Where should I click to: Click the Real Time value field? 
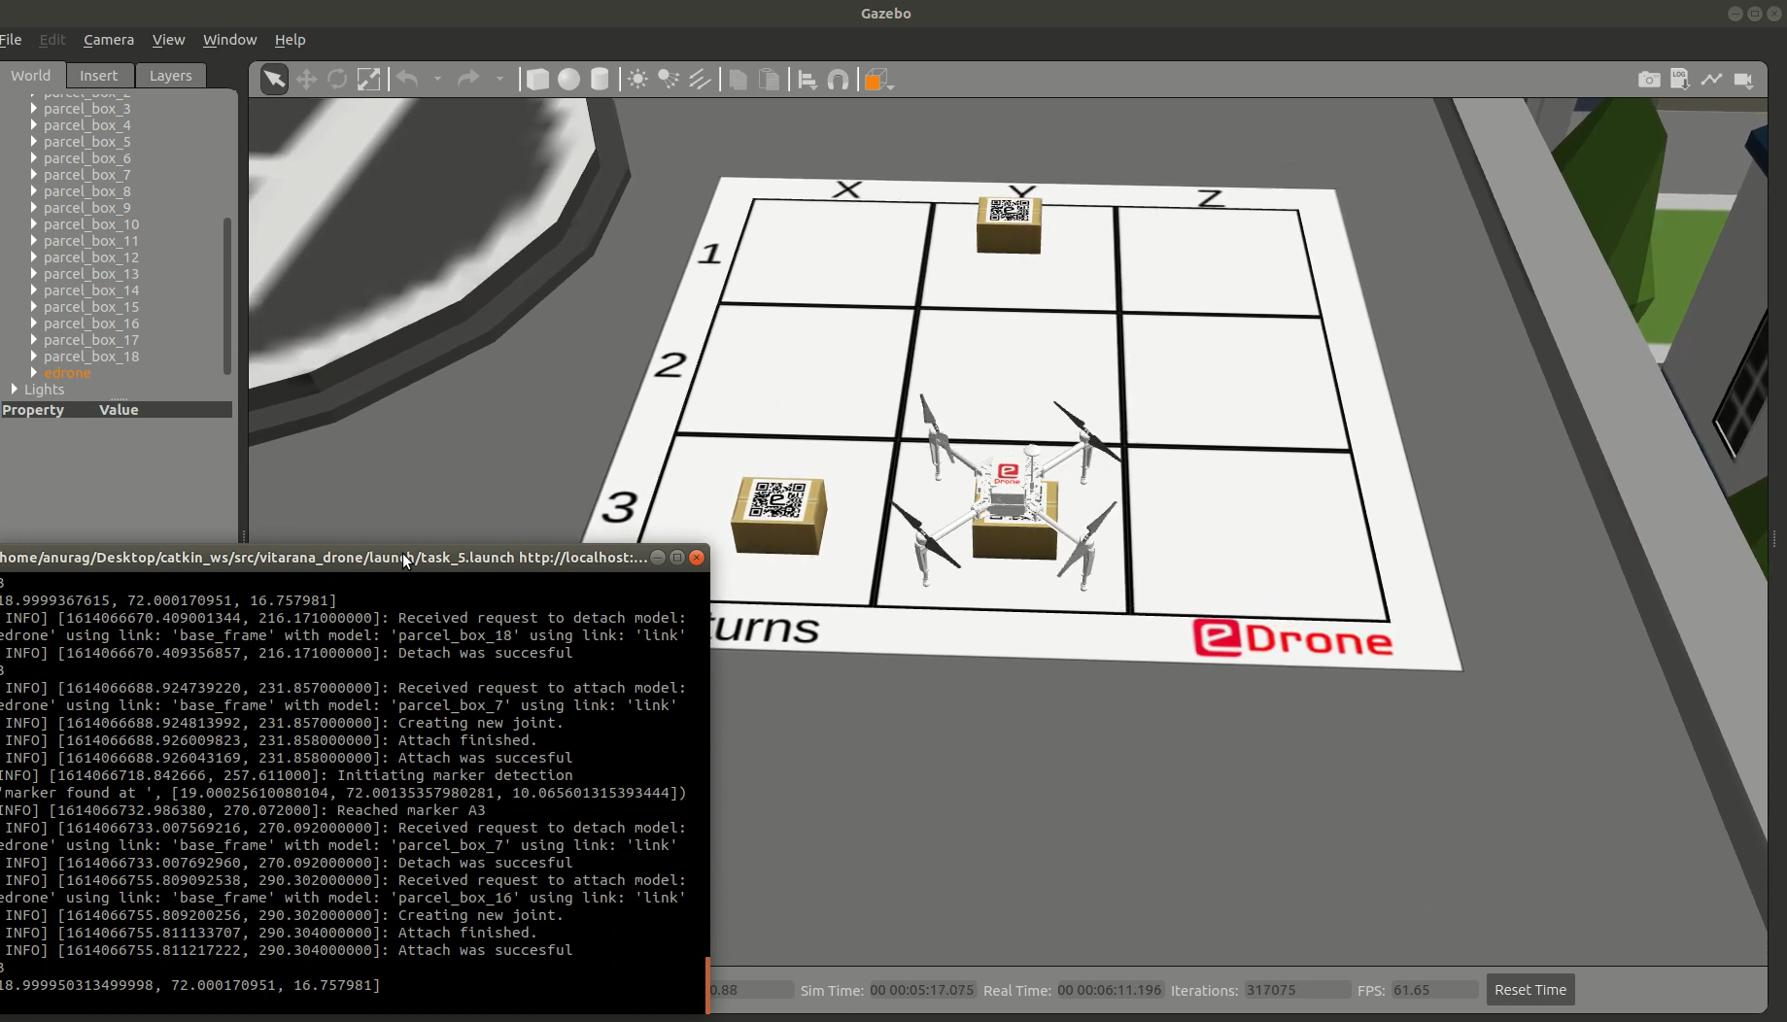(1110, 990)
